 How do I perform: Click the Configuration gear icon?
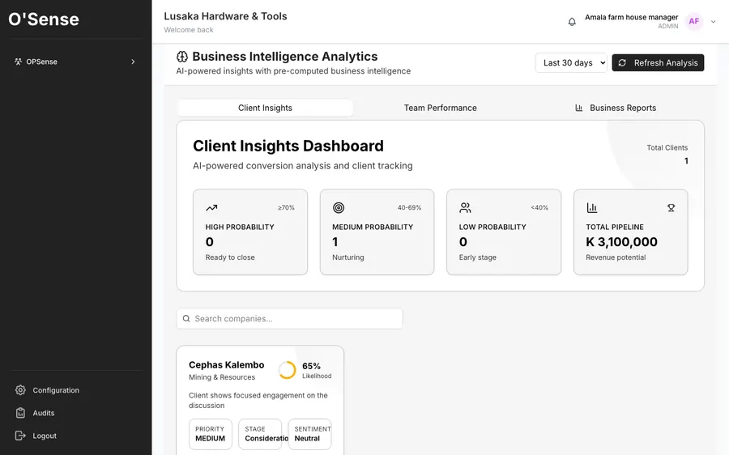[20, 390]
